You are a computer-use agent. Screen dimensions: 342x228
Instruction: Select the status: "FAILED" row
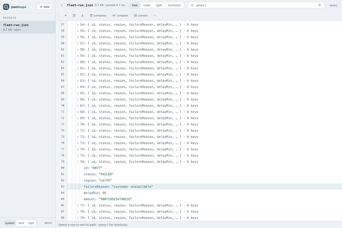click(x=205, y=174)
